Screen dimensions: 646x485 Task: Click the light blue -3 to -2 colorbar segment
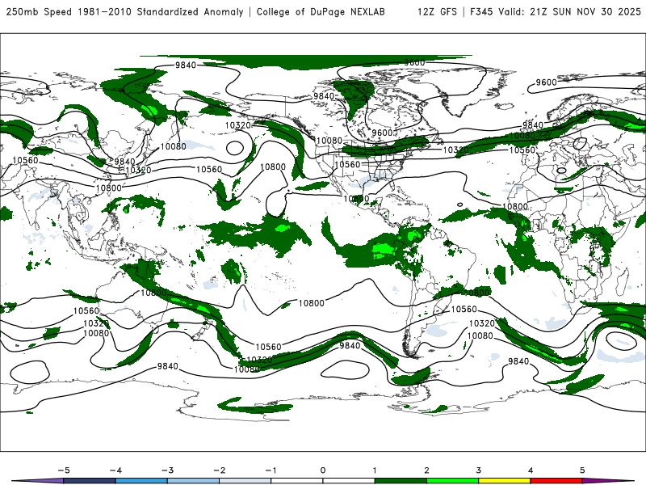193,481
